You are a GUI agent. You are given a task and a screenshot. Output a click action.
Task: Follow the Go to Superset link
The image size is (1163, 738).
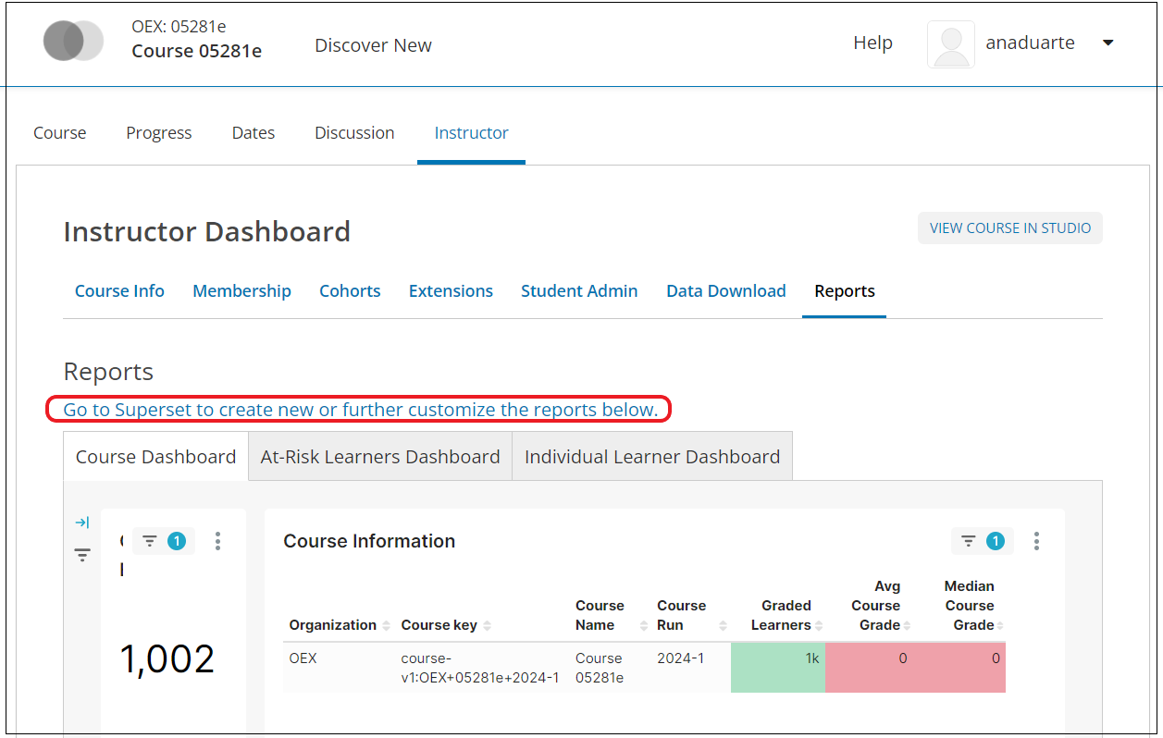361,409
